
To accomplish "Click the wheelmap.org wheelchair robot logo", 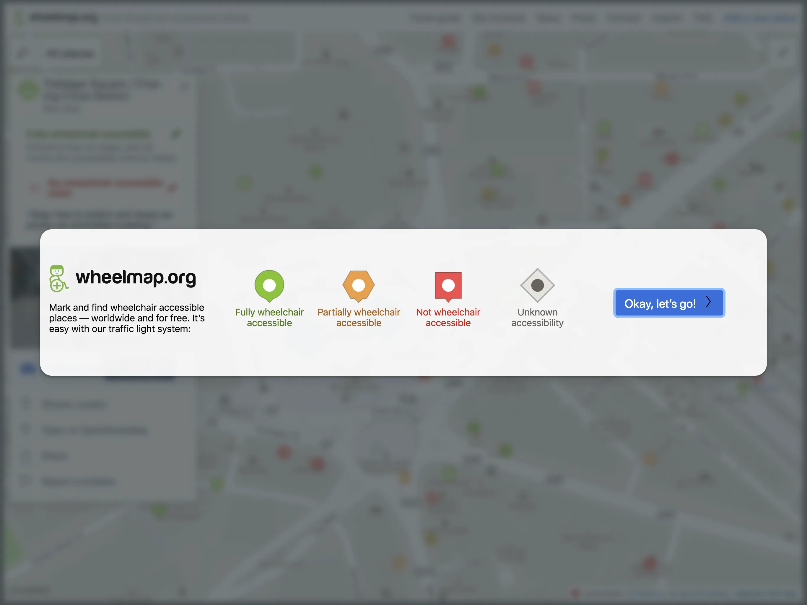I will [x=58, y=278].
